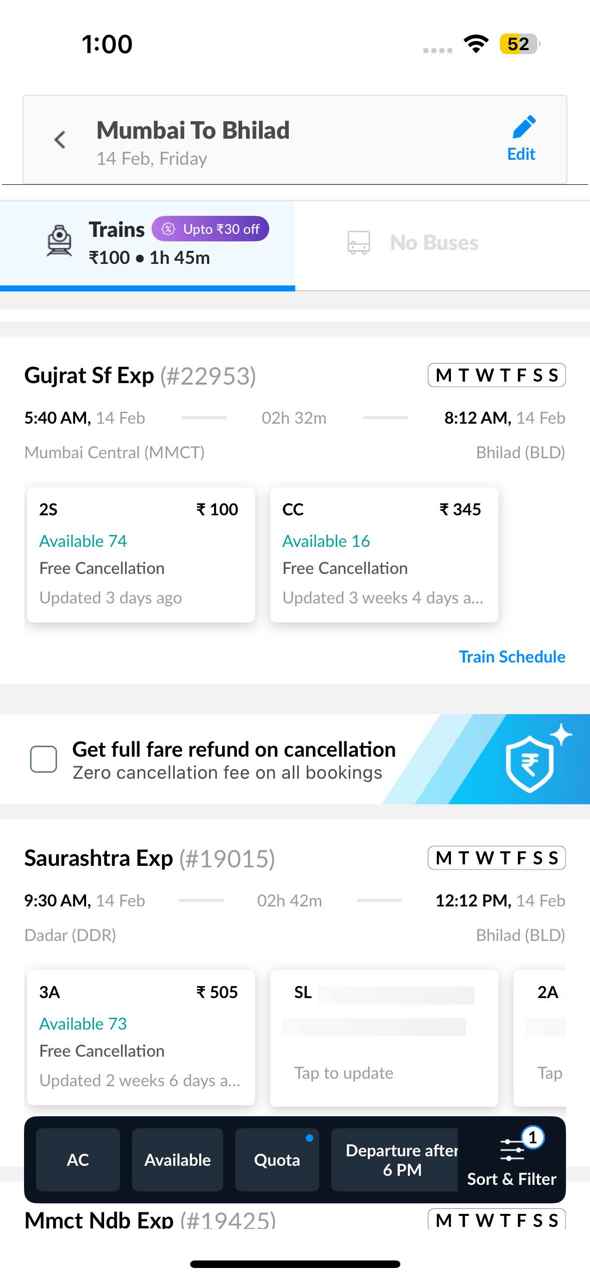Enable full fare refund on cancellation checkbox
590x1280 pixels.
44,759
